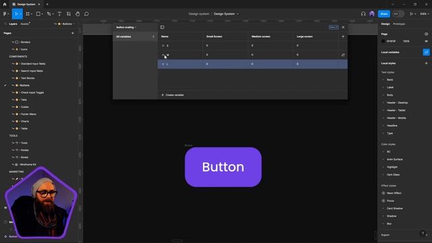Image resolution: width=432 pixels, height=243 pixels.
Task: Switch to Design tab
Action: [x=385, y=24]
